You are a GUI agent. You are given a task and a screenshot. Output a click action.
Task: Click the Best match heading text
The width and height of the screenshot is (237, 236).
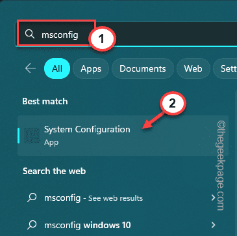pyautogui.click(x=45, y=102)
